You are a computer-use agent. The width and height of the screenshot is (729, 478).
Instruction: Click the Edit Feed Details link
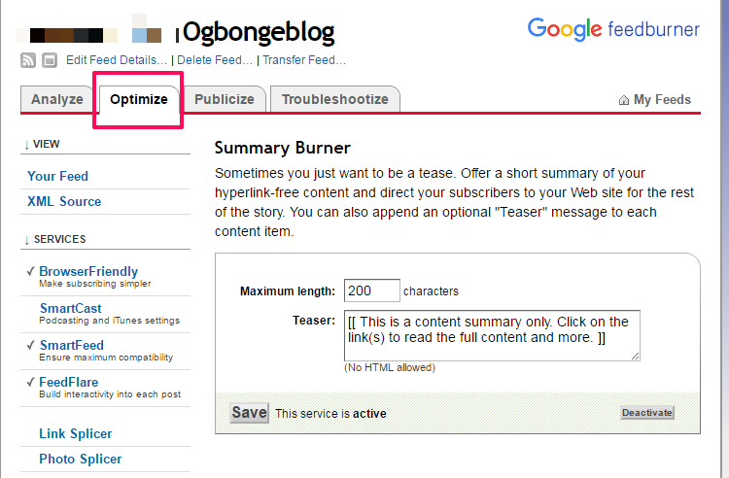(x=117, y=60)
